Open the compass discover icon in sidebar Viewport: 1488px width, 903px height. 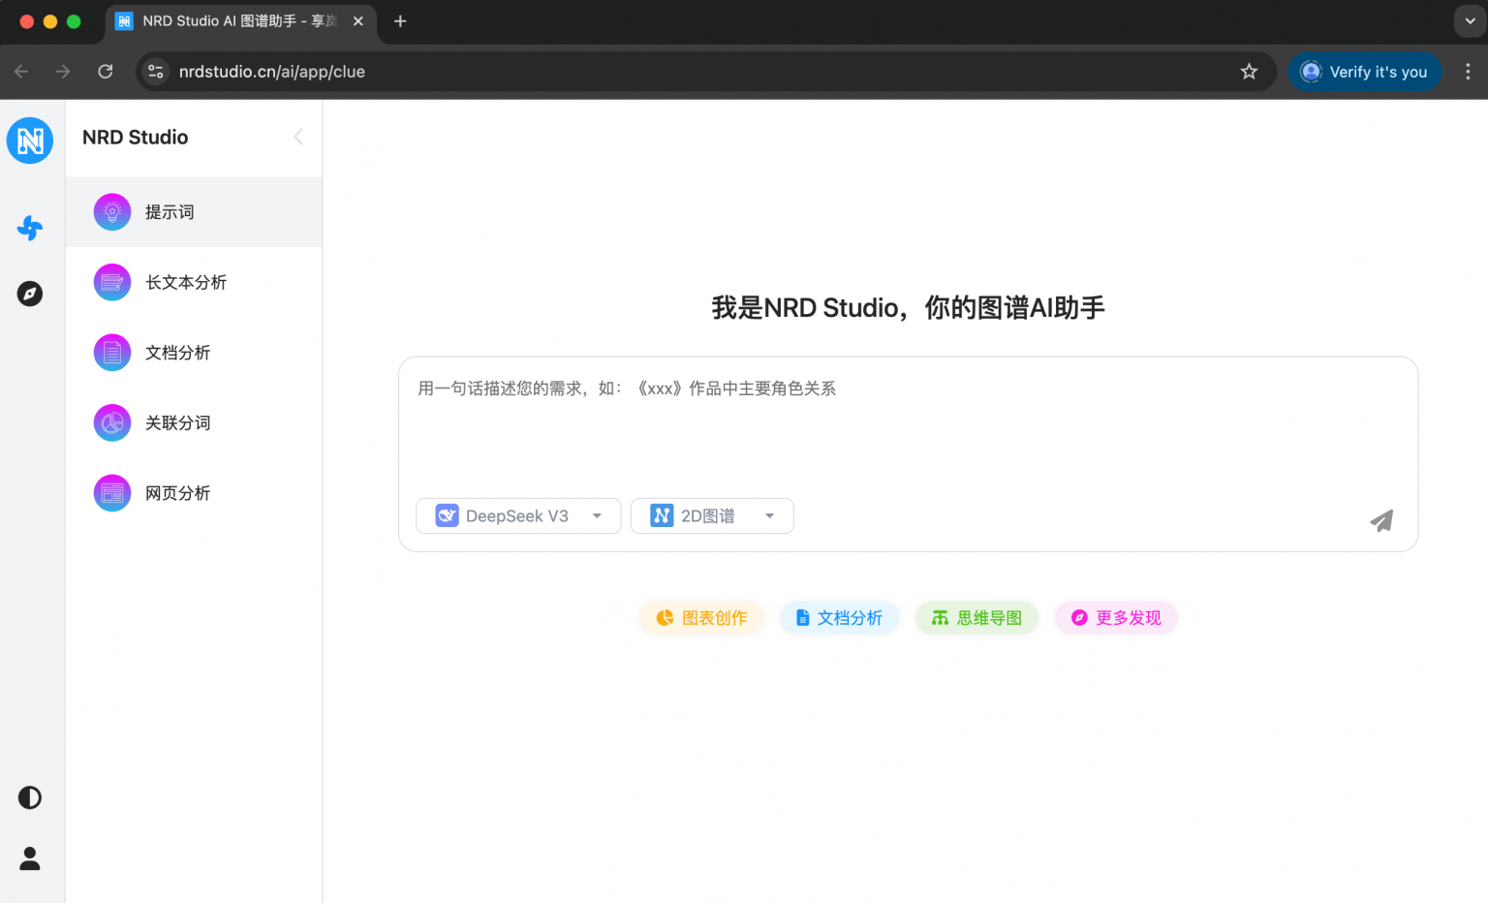click(30, 294)
